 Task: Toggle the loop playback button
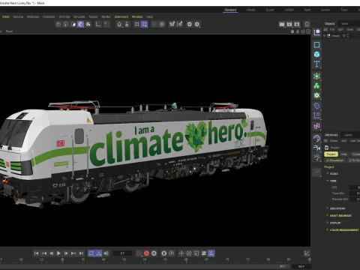91,253
